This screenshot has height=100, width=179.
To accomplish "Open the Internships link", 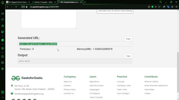I will click(149, 89).
